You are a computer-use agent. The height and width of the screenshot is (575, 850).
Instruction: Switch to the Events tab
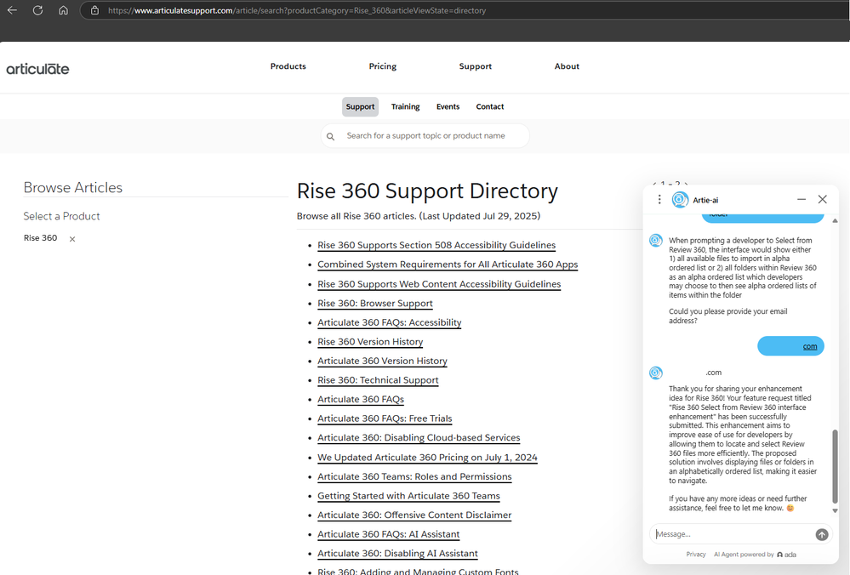[x=448, y=107]
